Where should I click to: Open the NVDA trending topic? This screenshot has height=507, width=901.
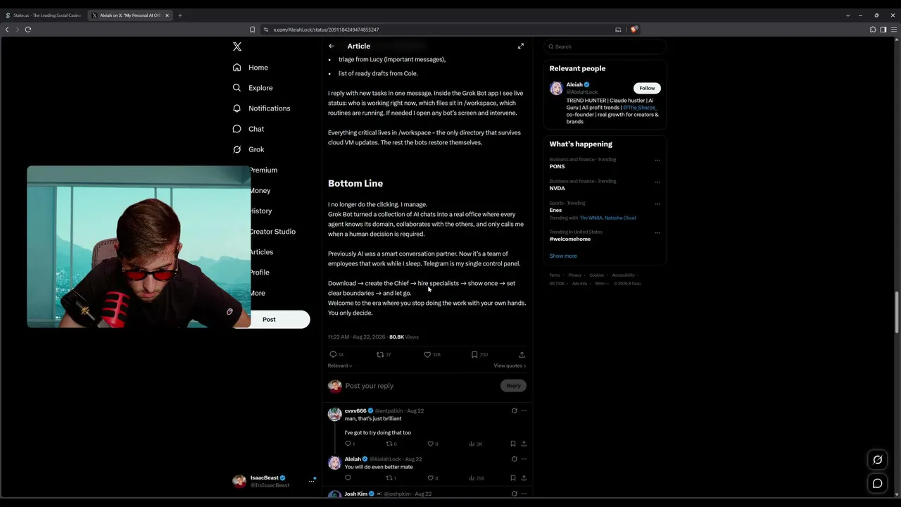[557, 189]
